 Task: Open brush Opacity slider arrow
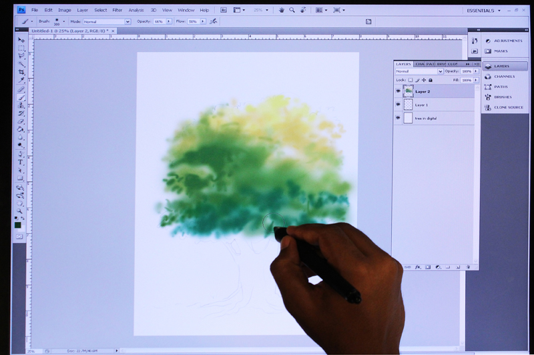point(169,21)
